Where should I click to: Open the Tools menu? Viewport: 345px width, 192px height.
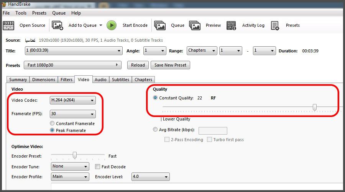pyautogui.click(x=21, y=13)
